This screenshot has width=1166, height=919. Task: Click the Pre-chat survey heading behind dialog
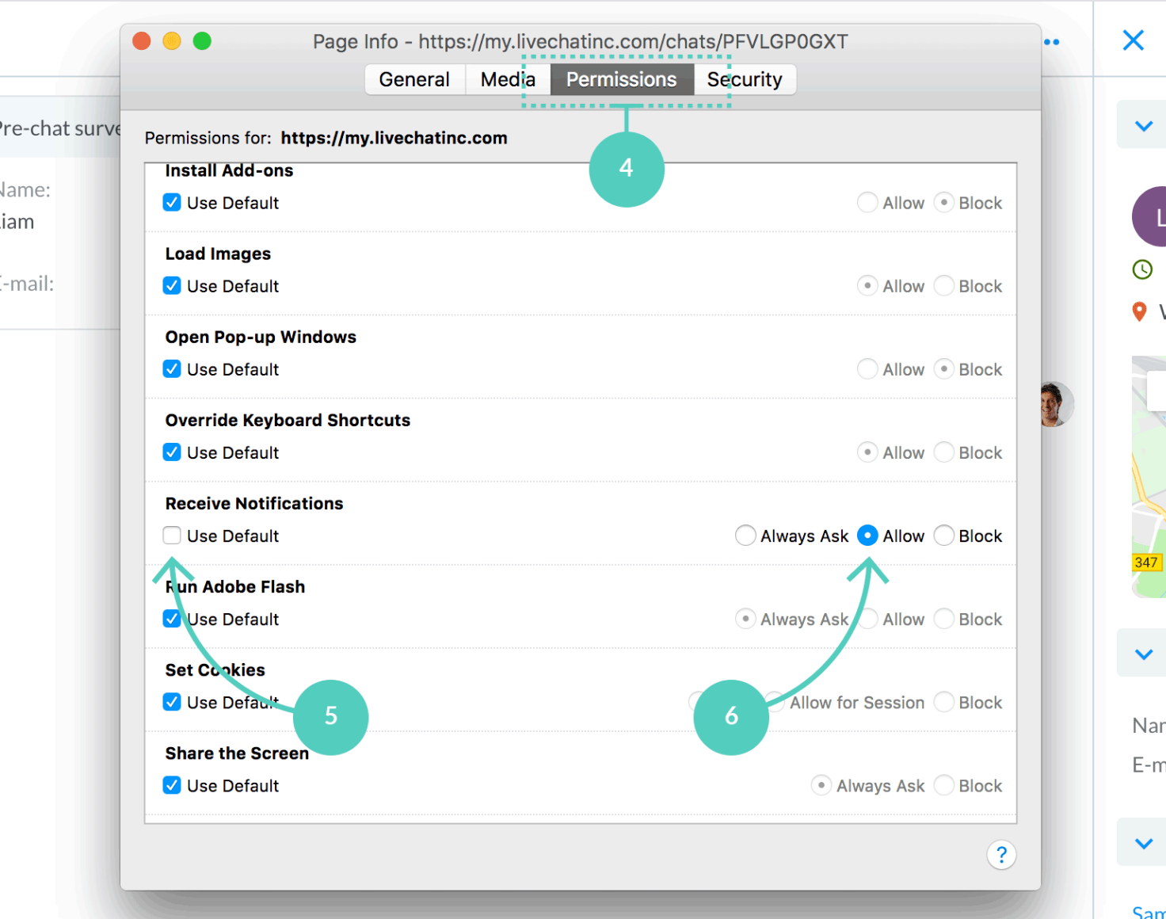(x=59, y=128)
